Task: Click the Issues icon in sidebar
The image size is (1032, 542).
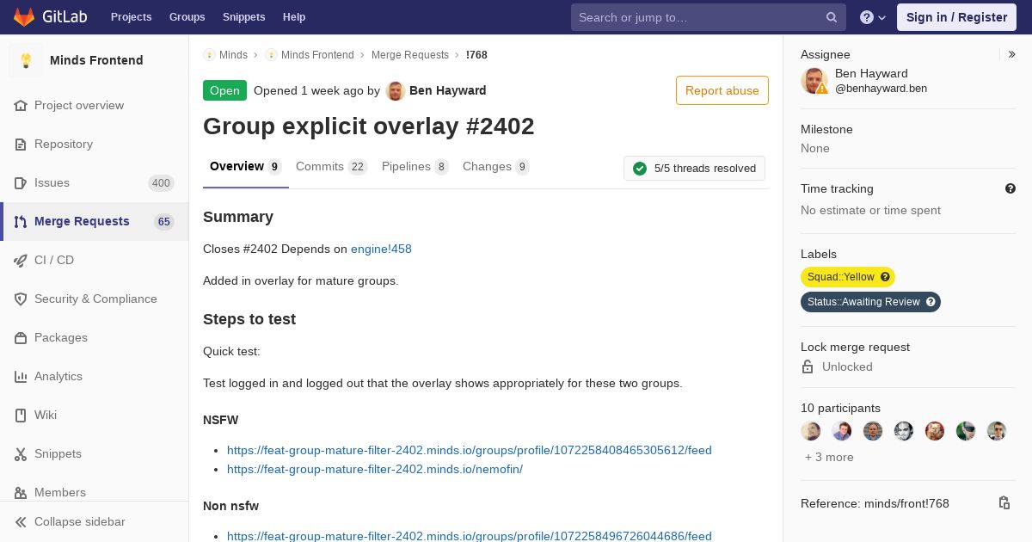Action: (21, 183)
